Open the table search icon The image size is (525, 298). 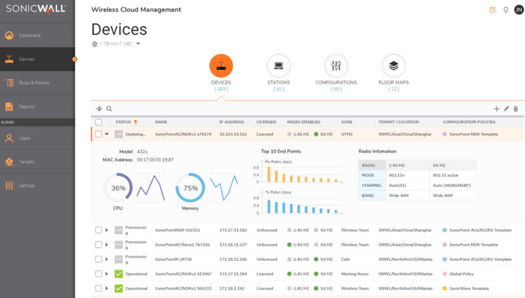click(x=109, y=109)
